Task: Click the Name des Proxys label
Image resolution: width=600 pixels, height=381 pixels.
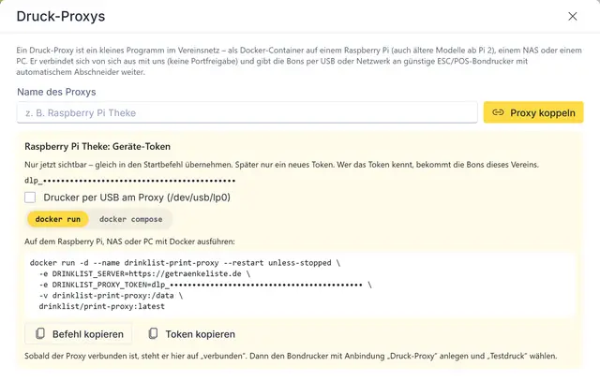Action: tap(56, 92)
